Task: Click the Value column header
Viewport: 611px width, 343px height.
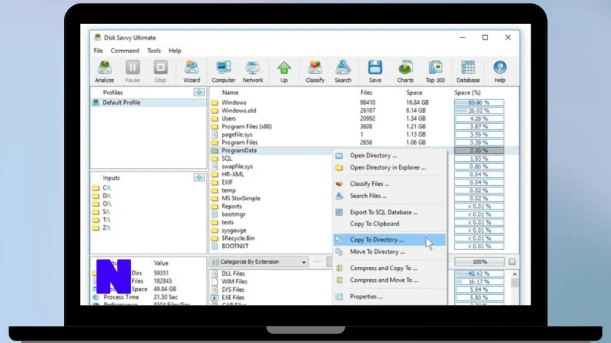Action: pyautogui.click(x=161, y=263)
